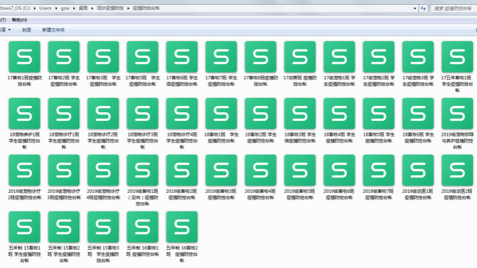The width and height of the screenshot is (477, 268).
Task: Open the 帮助(H) menu
Action: pos(19,20)
